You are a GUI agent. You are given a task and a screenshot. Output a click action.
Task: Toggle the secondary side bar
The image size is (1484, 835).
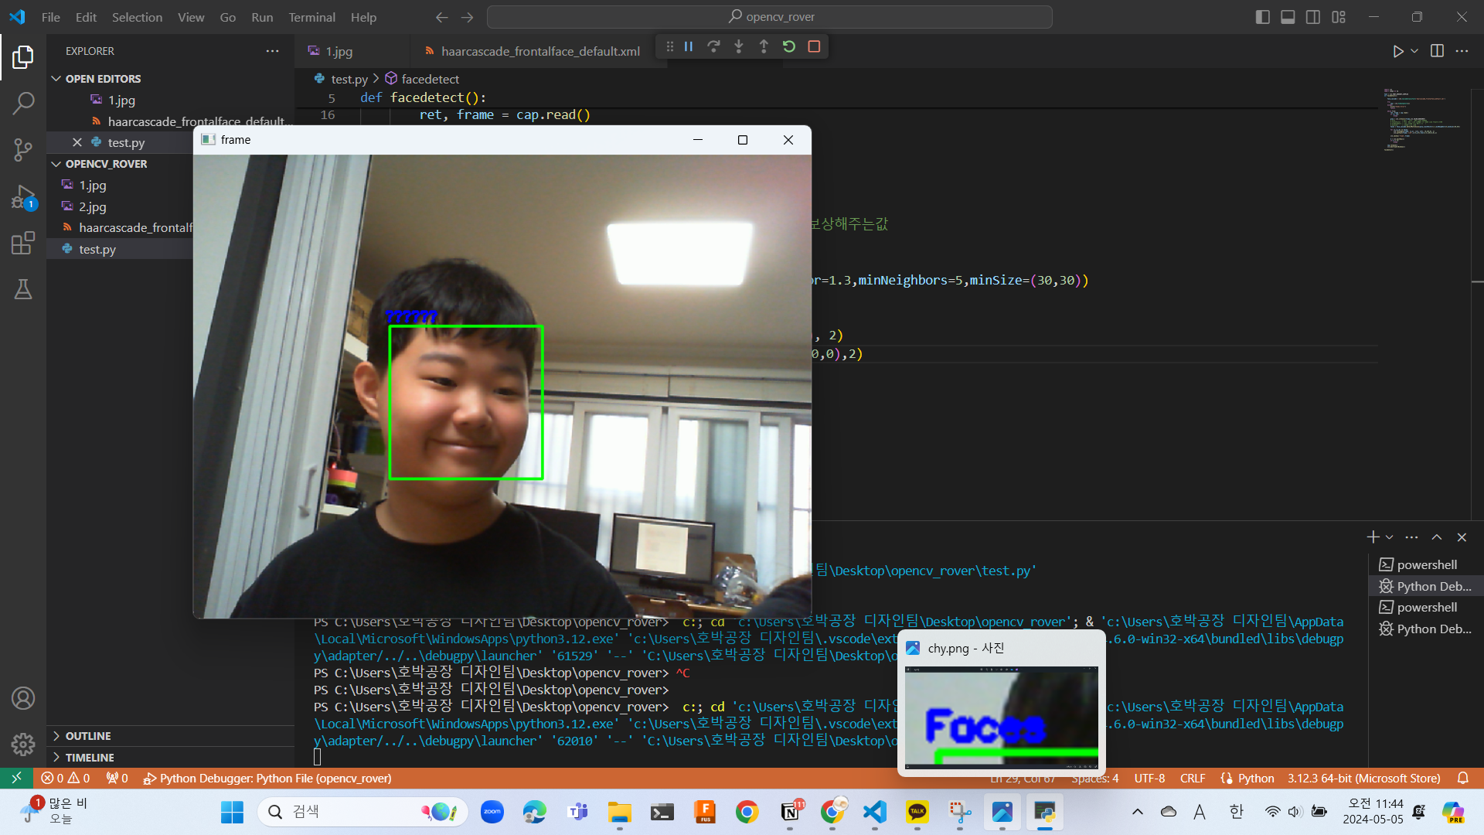pyautogui.click(x=1313, y=17)
